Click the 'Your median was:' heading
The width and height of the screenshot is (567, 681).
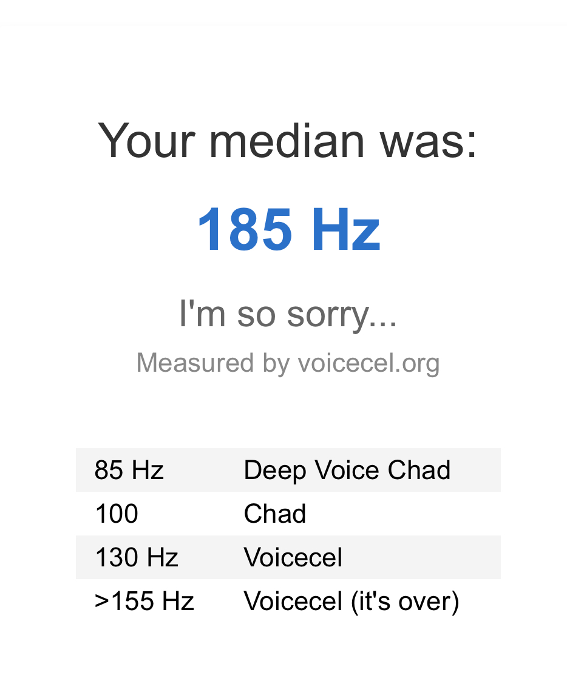287,141
